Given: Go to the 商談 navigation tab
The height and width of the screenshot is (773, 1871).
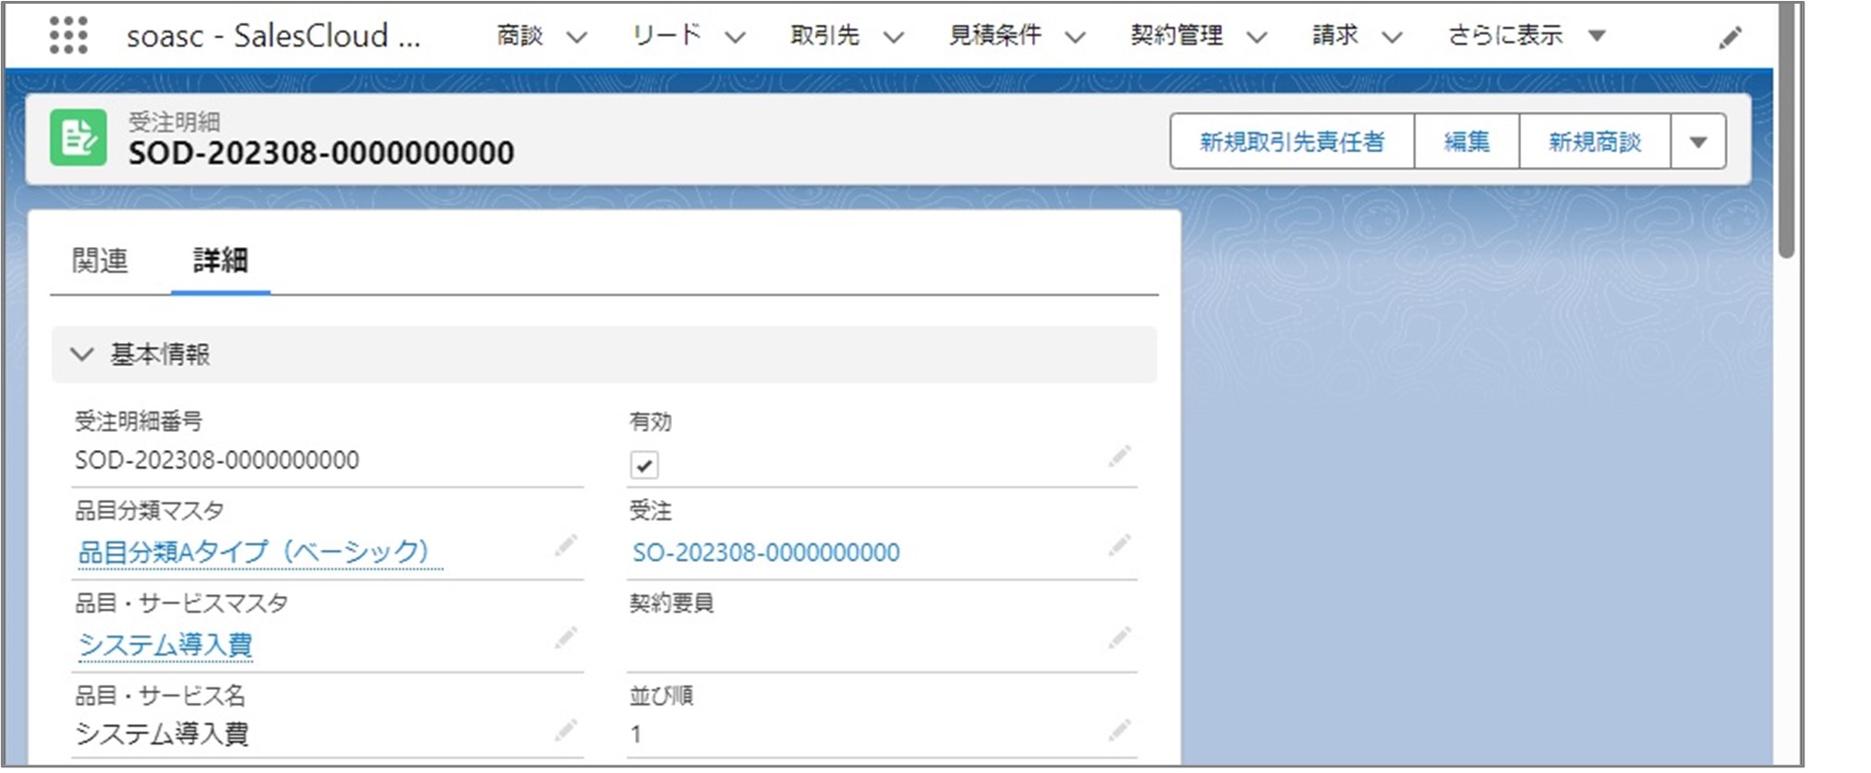Looking at the screenshot, I should click(520, 35).
